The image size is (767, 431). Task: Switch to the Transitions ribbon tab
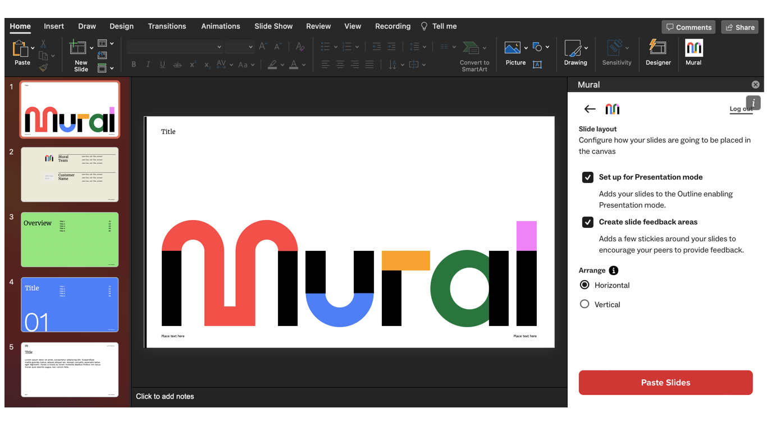[167, 26]
